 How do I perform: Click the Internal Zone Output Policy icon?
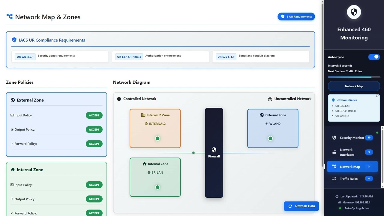click(12, 199)
